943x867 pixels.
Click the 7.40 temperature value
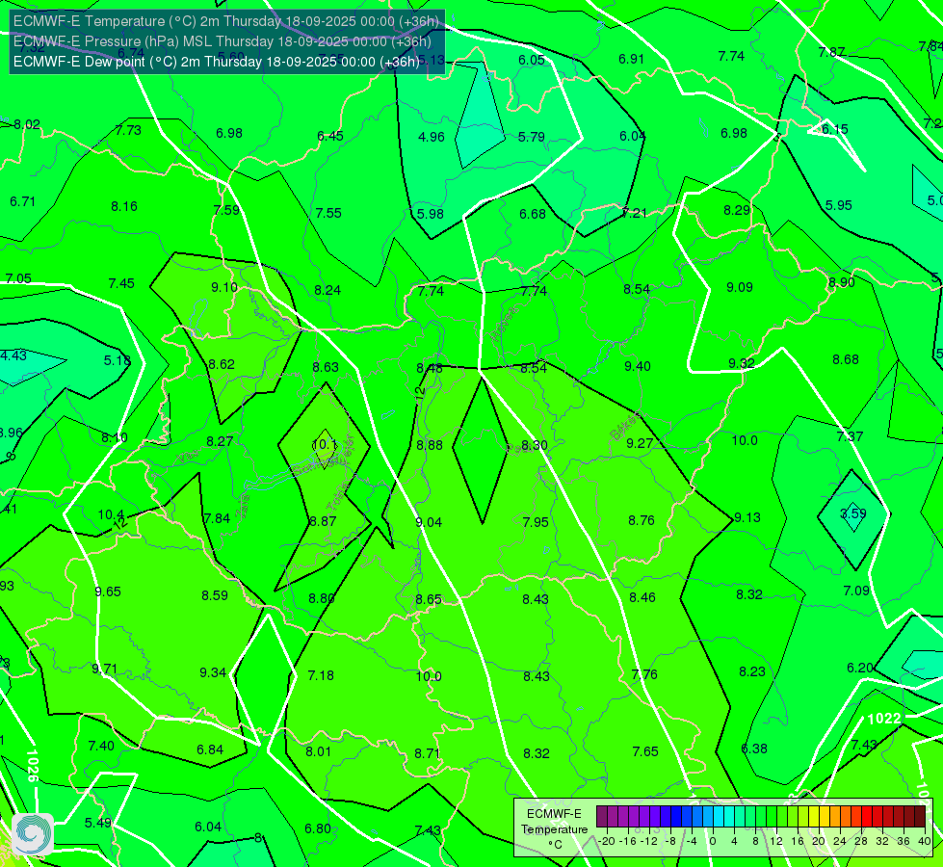[x=101, y=747]
